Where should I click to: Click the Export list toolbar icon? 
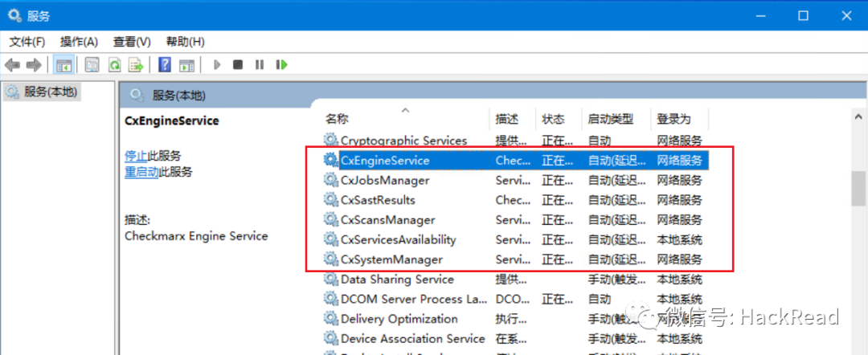coord(136,65)
